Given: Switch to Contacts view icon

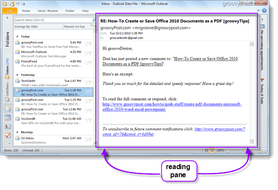Looking at the screenshot, I should [x=8, y=126].
